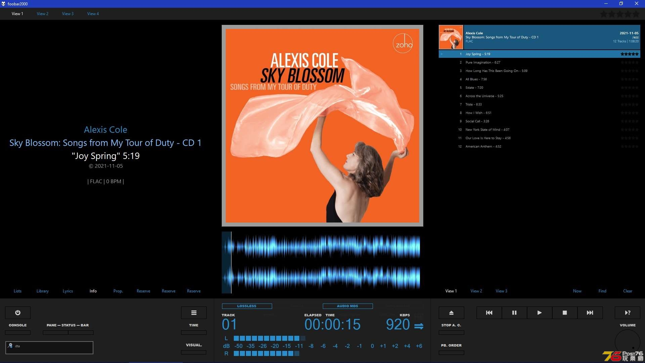
Task: Select track 'Social Call - 3:26'
Action: (x=539, y=121)
